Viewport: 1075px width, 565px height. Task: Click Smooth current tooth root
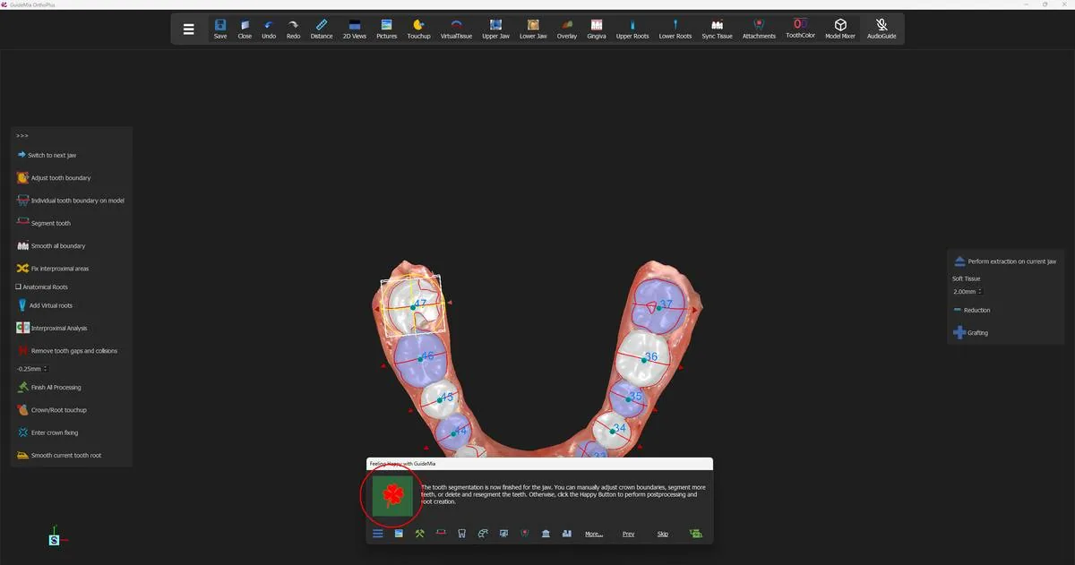pos(59,455)
